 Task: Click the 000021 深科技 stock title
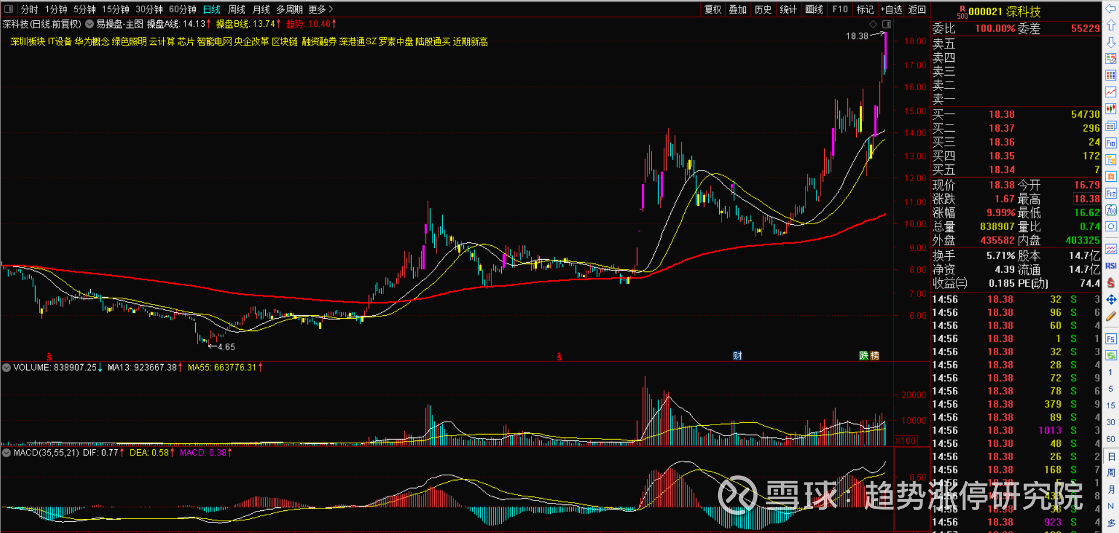pyautogui.click(x=1004, y=12)
